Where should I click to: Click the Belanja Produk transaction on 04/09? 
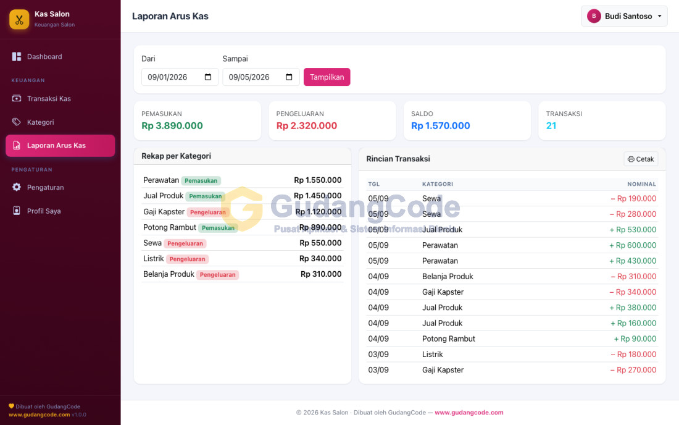pos(512,276)
